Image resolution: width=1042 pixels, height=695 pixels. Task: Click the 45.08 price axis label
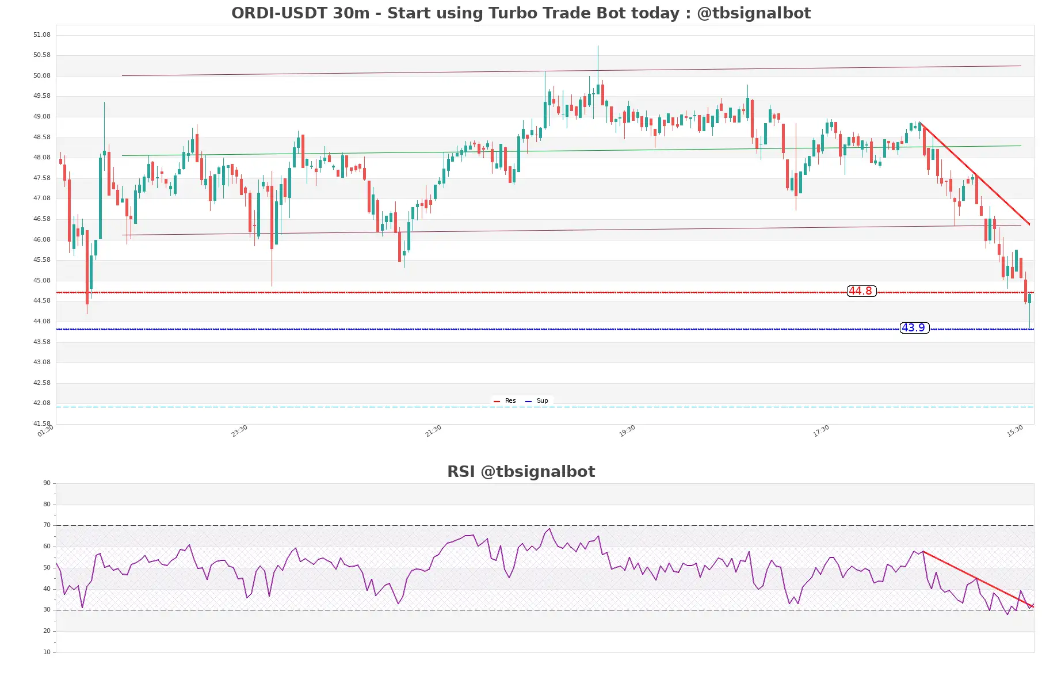click(42, 281)
